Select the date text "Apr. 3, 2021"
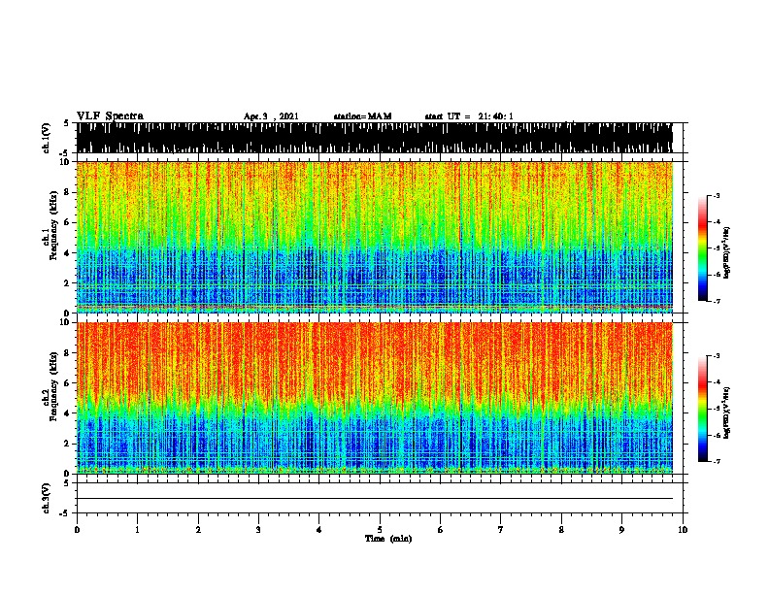 pyautogui.click(x=271, y=116)
